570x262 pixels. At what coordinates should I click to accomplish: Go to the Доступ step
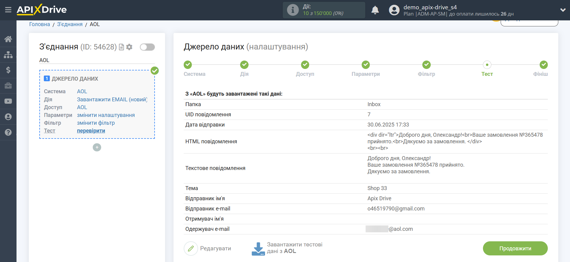305,64
